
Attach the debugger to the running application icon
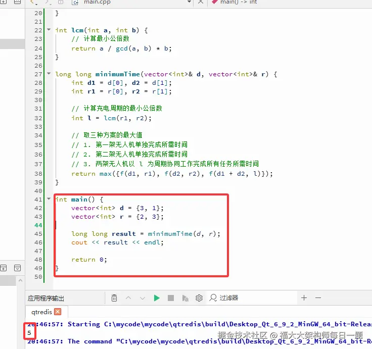click(x=185, y=298)
